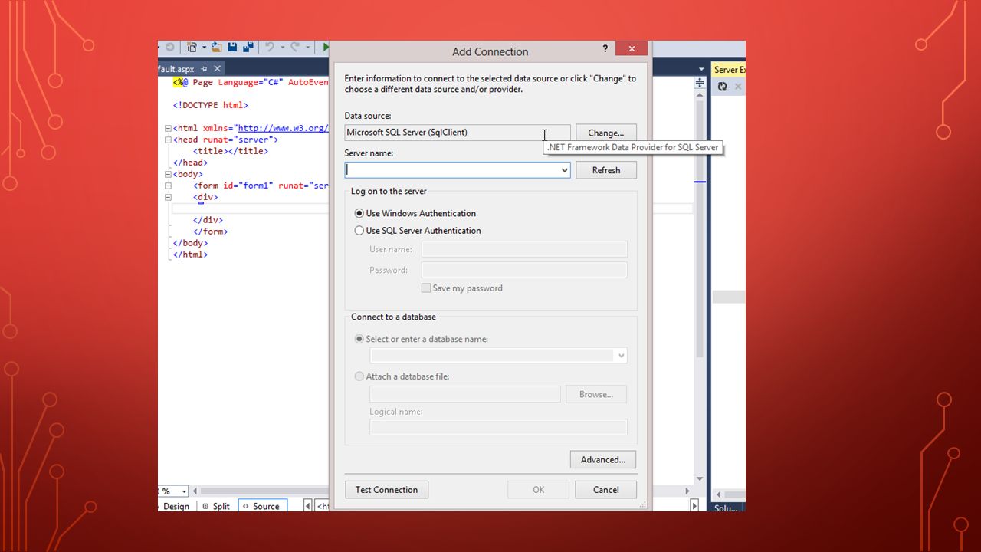981x552 pixels.
Task: Click the Browse... database file button
Action: coord(596,394)
